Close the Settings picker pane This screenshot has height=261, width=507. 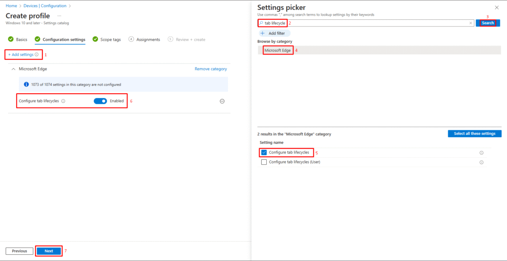497,8
